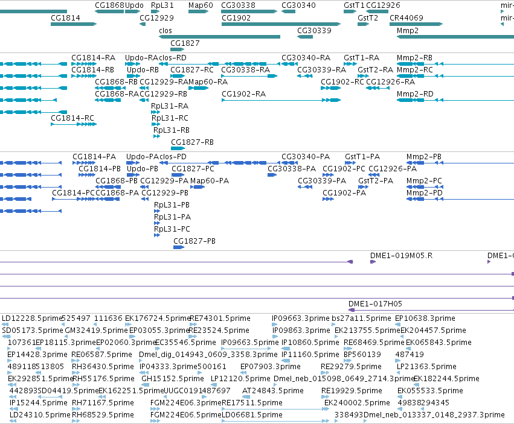Select the Mmp2-RB transcript label
Image resolution: width=514 pixels, height=424 pixels.
pos(415,58)
